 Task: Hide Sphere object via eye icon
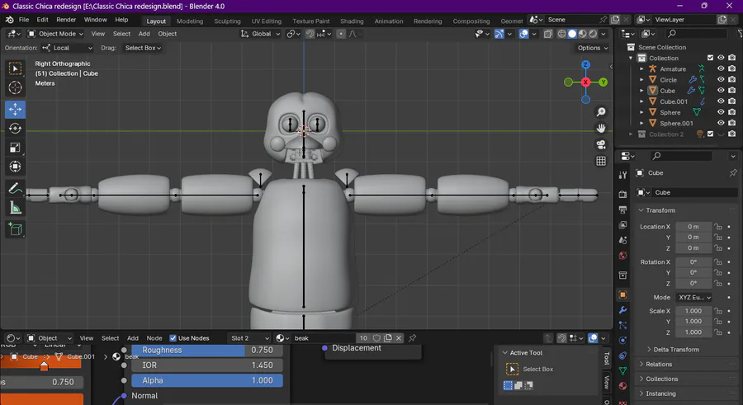[721, 112]
